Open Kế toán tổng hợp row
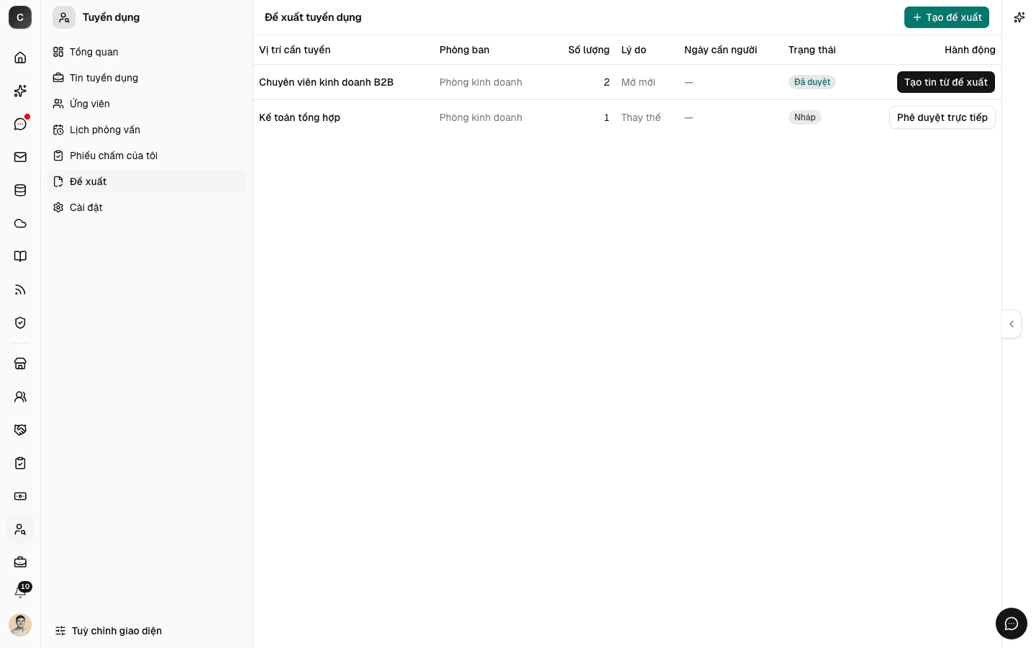 click(627, 117)
